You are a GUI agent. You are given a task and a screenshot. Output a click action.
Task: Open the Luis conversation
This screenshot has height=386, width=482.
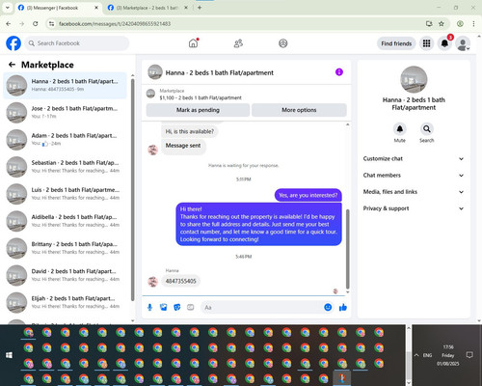pos(66,194)
